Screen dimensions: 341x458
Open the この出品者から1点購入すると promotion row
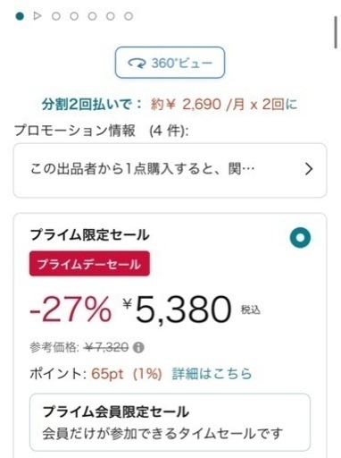click(x=170, y=170)
